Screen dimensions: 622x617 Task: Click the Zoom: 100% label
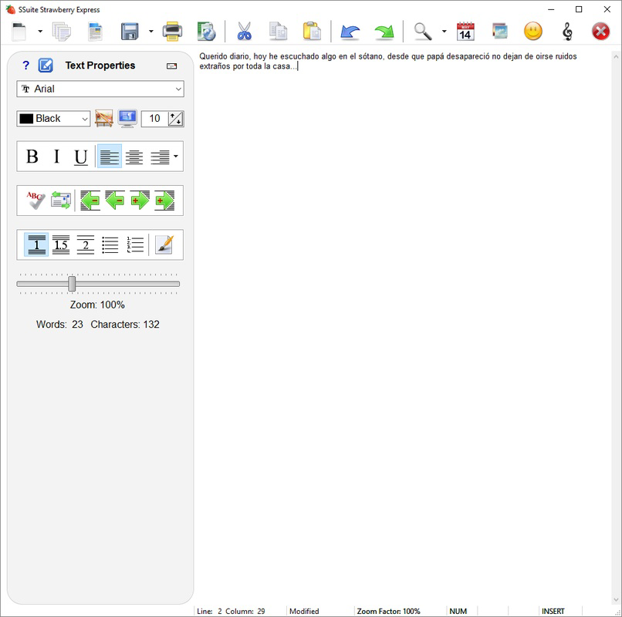97,305
